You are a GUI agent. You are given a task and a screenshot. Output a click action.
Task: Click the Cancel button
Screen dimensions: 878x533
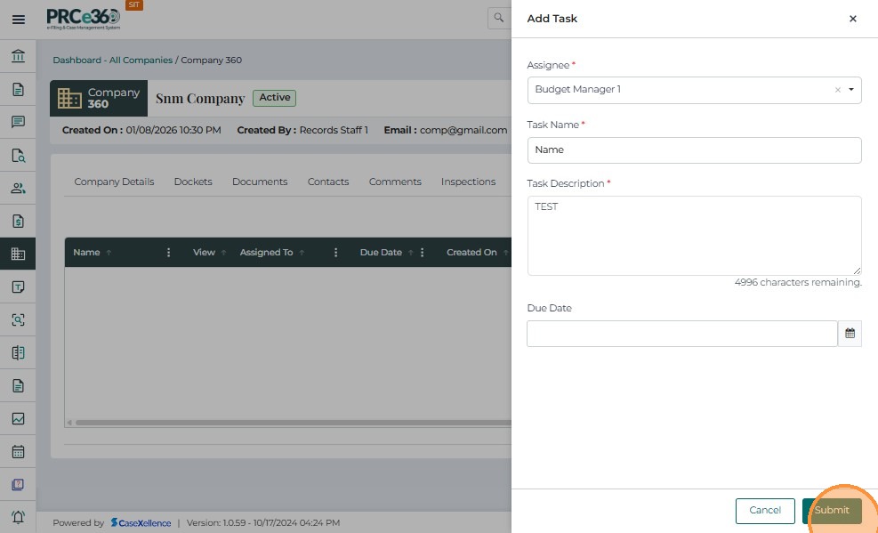(x=765, y=511)
